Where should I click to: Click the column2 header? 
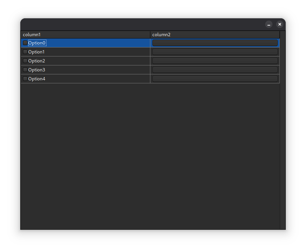[x=215, y=35]
